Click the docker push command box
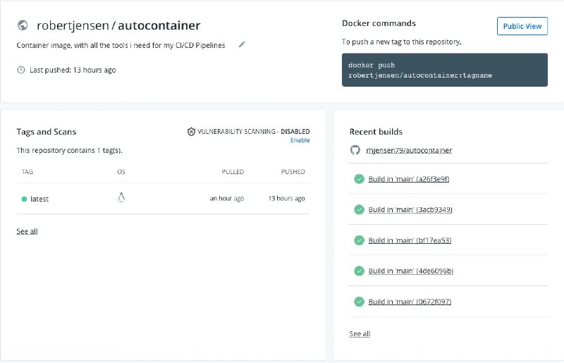564x363 pixels. [x=445, y=70]
